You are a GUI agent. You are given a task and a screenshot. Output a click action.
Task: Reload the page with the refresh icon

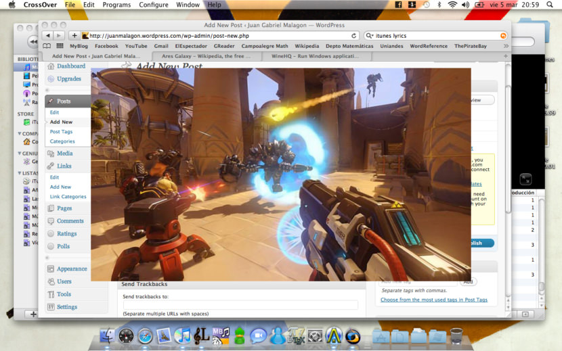click(353, 35)
